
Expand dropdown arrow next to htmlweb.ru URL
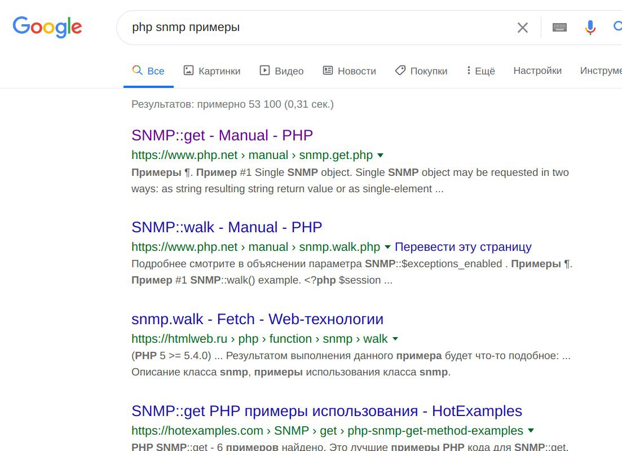tap(395, 339)
